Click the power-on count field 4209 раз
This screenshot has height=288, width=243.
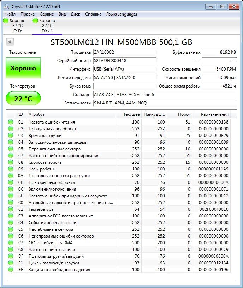click(219, 78)
